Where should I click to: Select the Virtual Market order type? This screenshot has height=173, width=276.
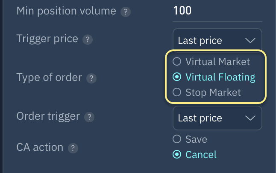(177, 62)
